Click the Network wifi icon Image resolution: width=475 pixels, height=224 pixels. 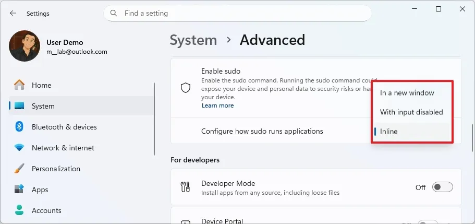coord(19,148)
